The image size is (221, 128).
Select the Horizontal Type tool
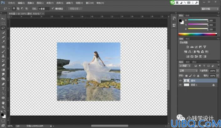3,89
